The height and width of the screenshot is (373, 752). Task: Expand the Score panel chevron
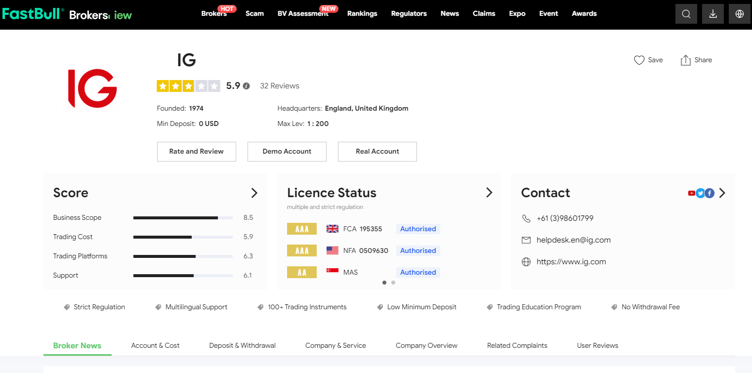click(x=254, y=193)
